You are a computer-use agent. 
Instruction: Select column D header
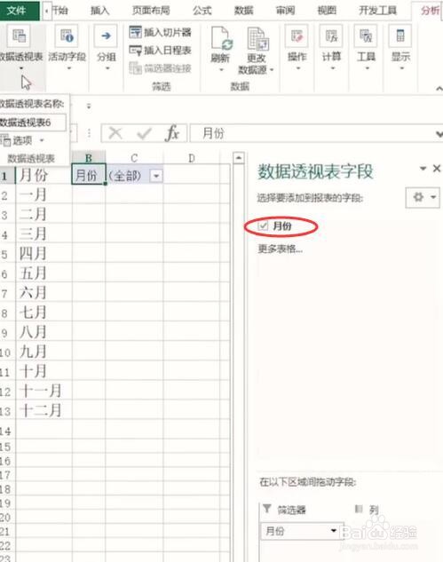coord(192,158)
